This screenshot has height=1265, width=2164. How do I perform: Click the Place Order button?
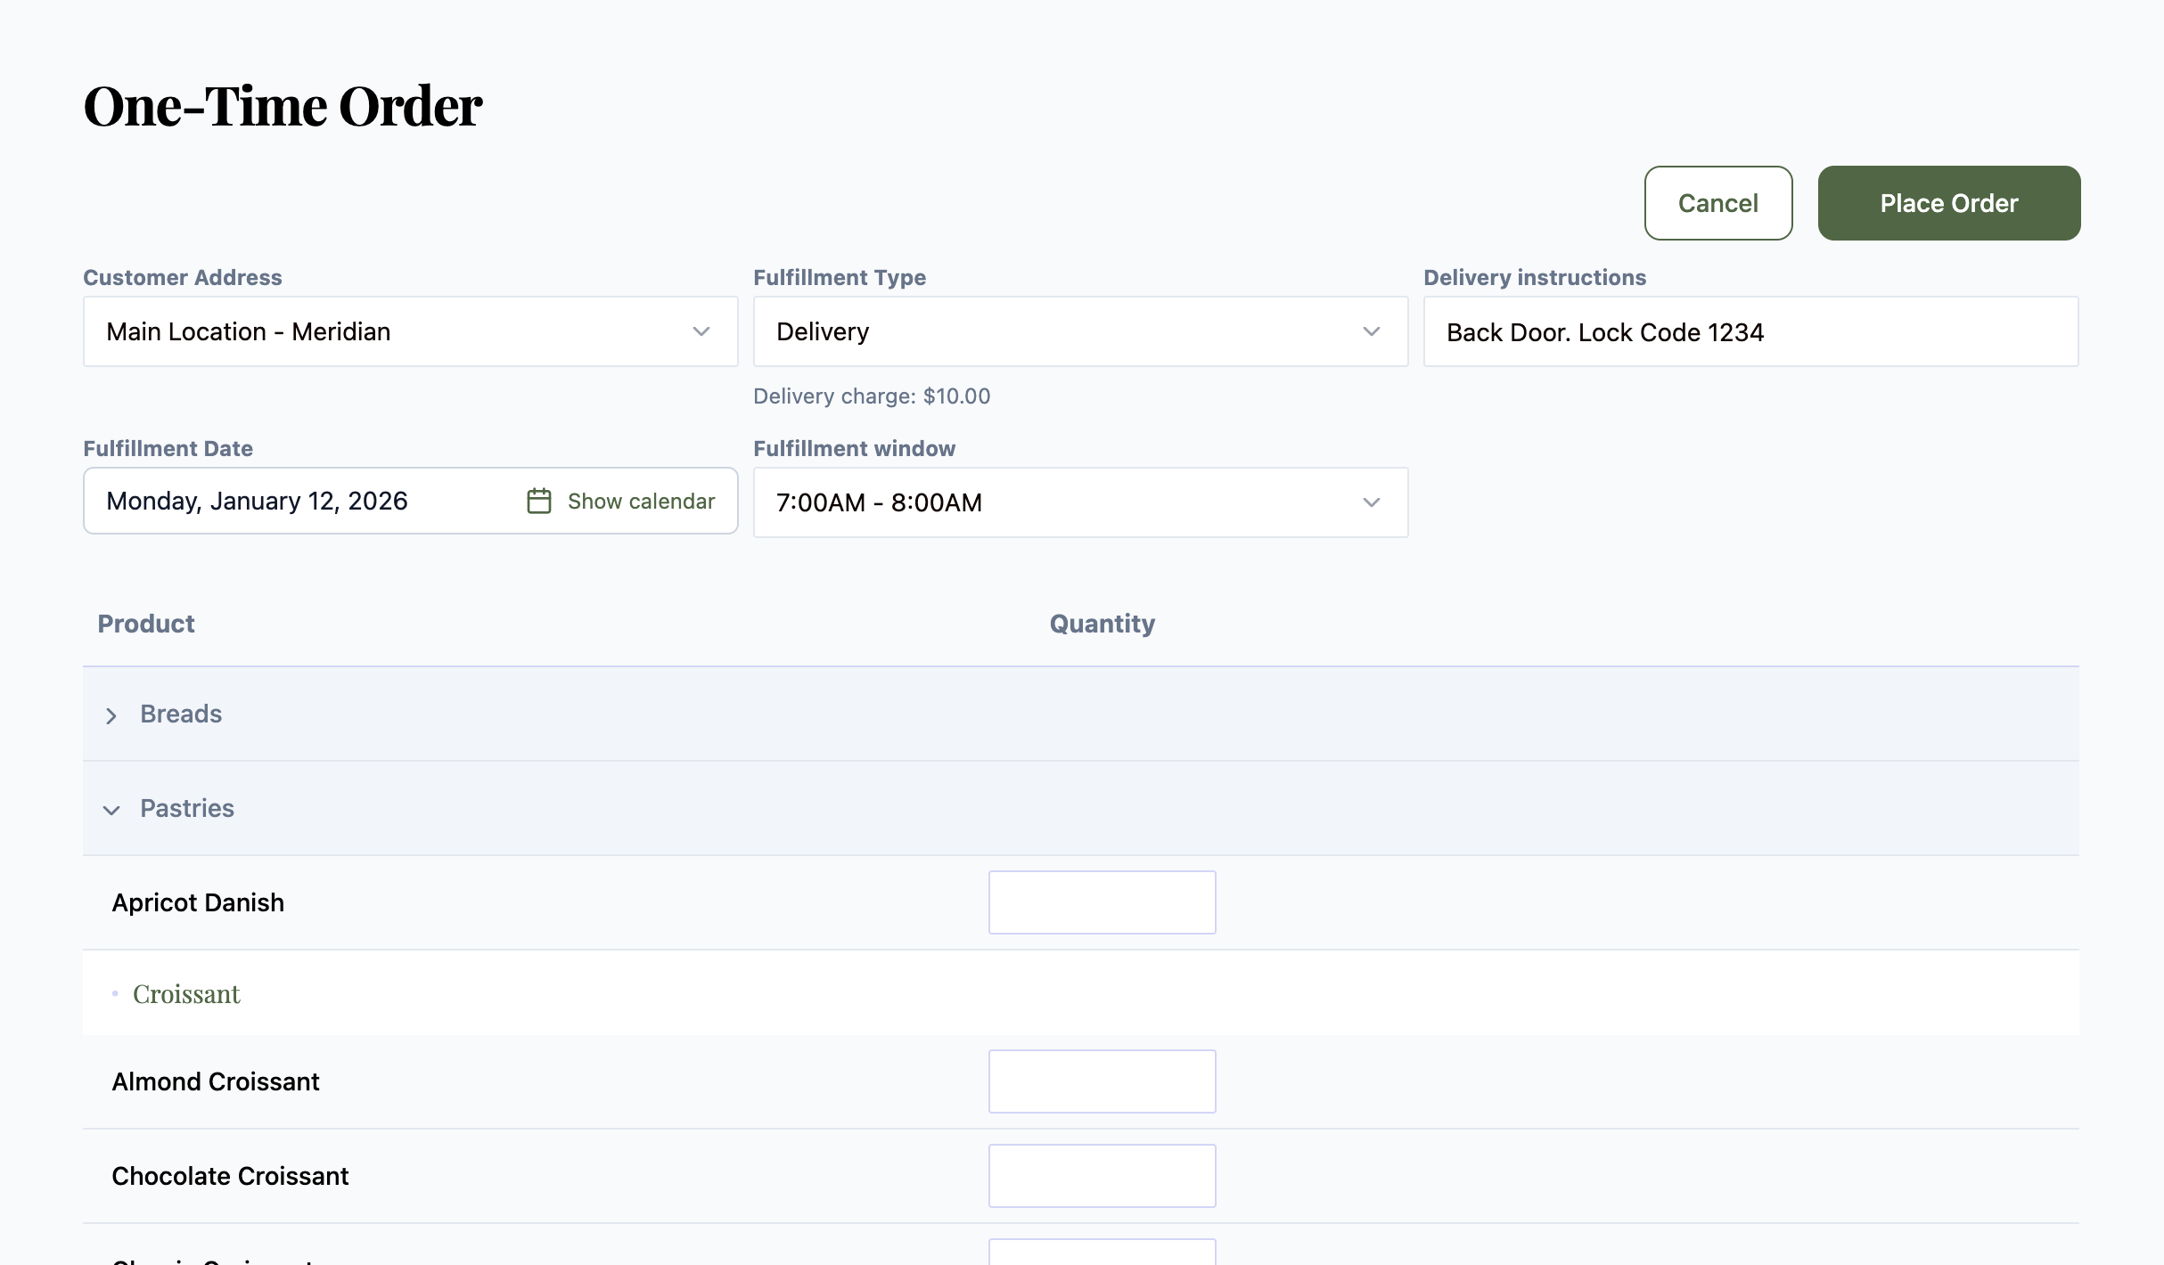coord(1948,203)
